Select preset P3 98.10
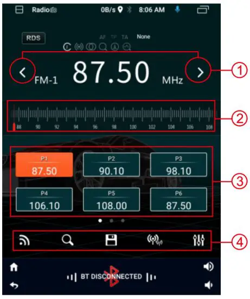Viewport: 250px width, 299px height. click(178, 165)
